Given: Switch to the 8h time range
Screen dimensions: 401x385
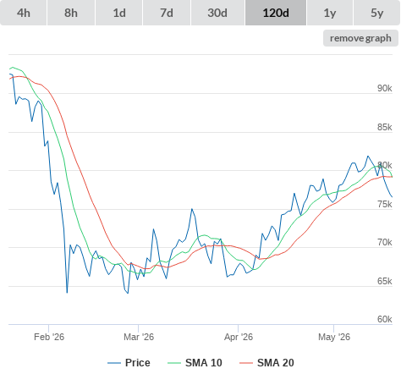Looking at the screenshot, I should pyautogui.click(x=71, y=13).
